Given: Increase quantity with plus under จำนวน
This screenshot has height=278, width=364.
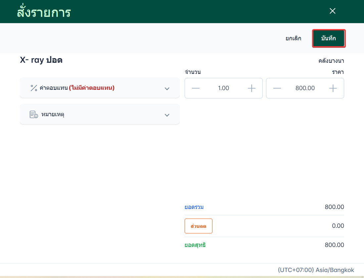Looking at the screenshot, I should (x=251, y=88).
